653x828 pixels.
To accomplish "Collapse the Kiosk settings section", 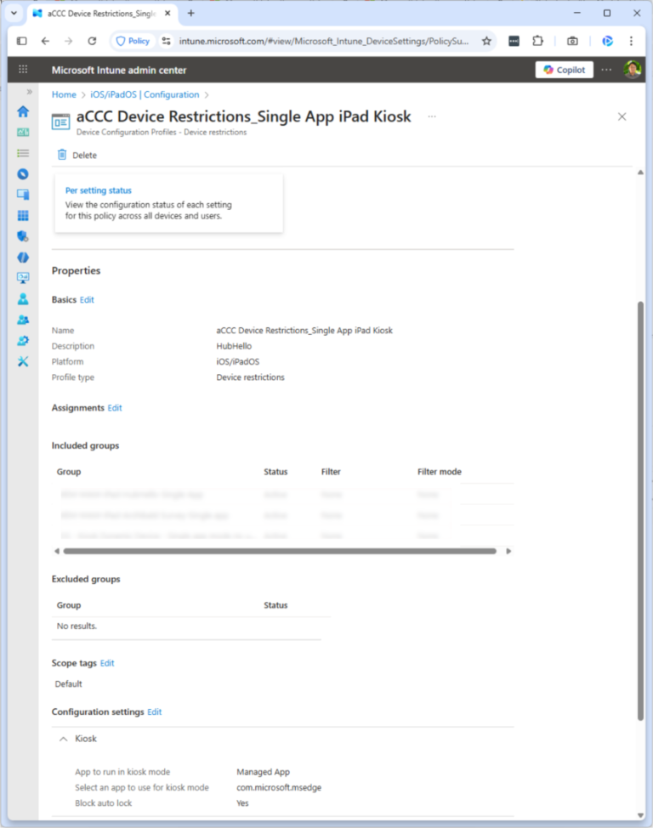I will [x=64, y=739].
